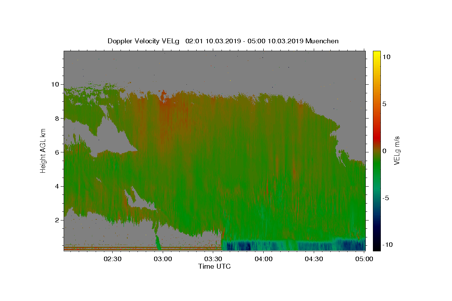
Task: Click the "VELg m/s" colorbar label
Action: click(x=397, y=150)
